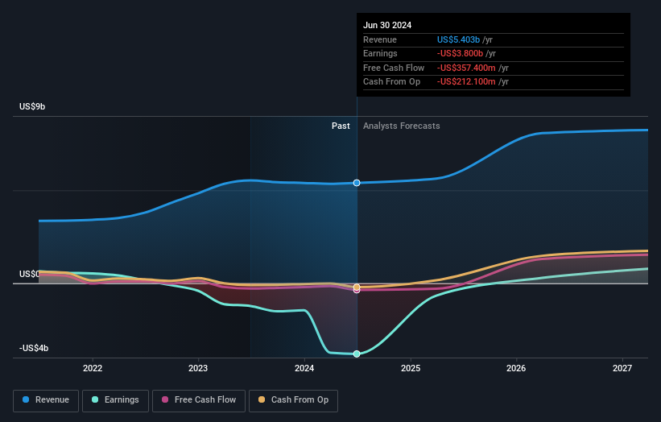Click the -US$3.800b earnings value
Viewport: 661px width, 422px height.
tap(460, 53)
